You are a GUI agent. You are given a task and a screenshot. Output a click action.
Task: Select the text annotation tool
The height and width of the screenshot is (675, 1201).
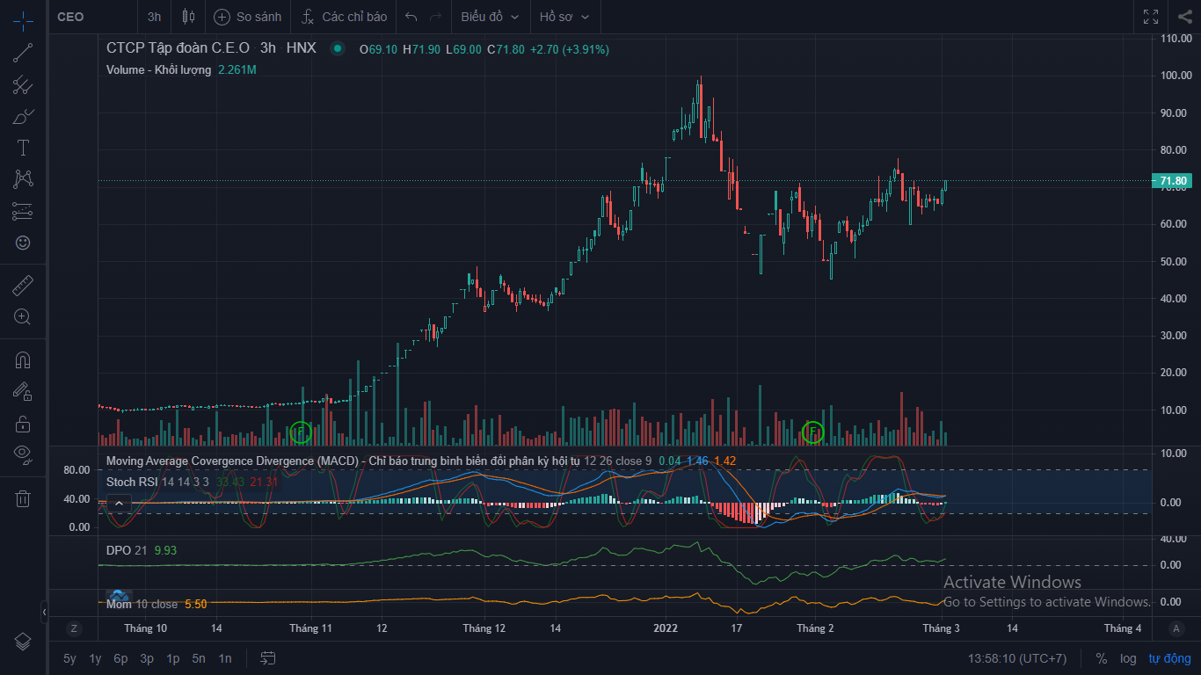tap(23, 148)
